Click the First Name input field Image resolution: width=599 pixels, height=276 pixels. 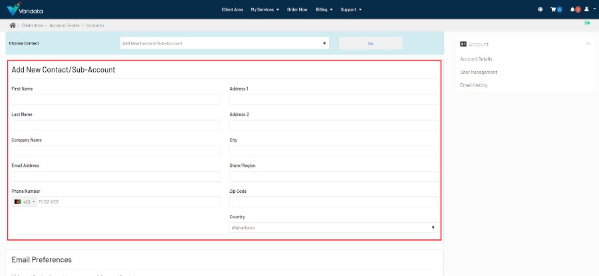(116, 99)
